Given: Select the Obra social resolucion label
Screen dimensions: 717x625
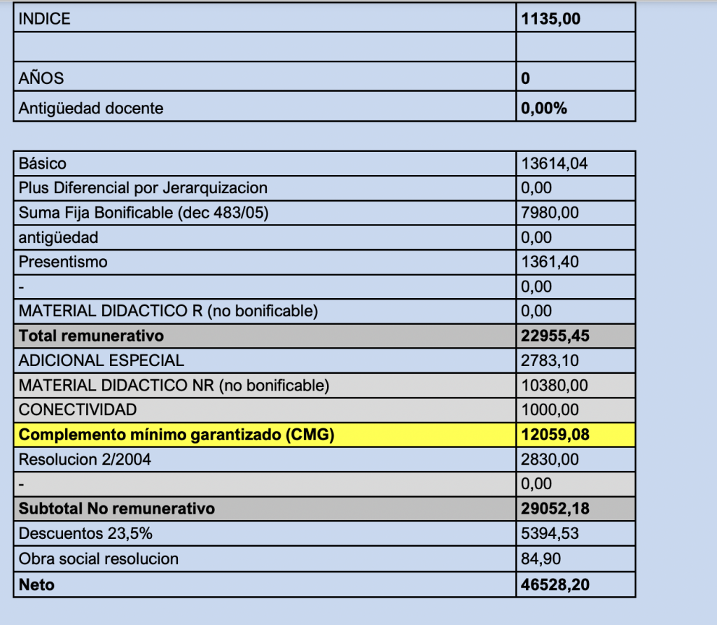Looking at the screenshot, I should coord(98,559).
